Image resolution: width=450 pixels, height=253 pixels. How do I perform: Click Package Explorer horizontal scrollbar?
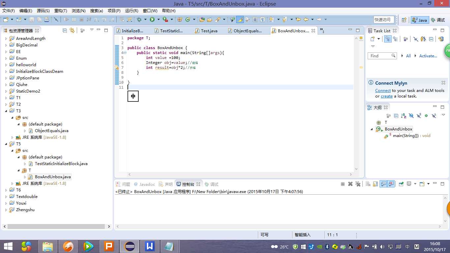(56, 226)
